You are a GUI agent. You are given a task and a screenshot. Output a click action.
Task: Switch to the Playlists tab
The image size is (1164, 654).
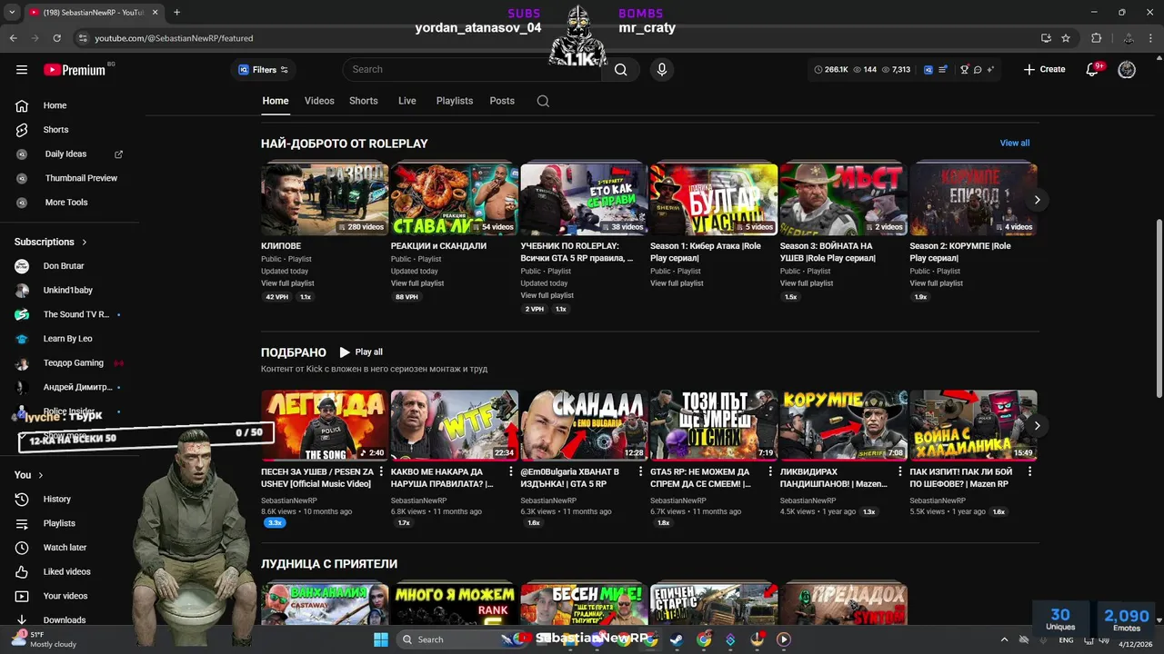click(x=455, y=101)
